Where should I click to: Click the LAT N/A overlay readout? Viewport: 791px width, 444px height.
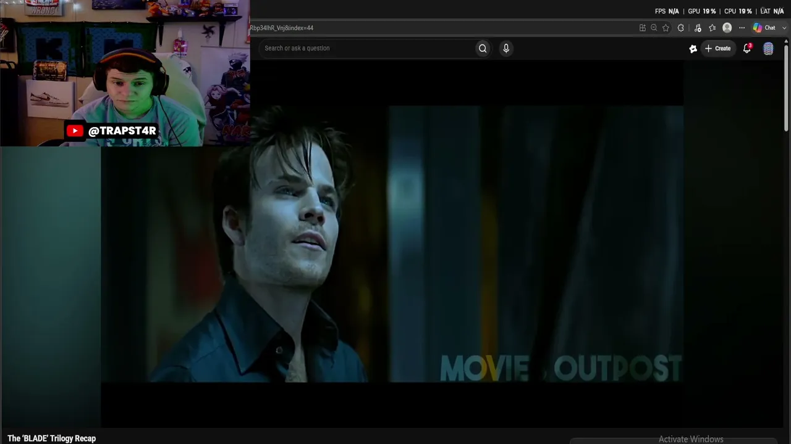click(x=772, y=11)
